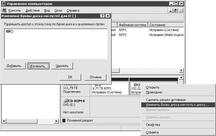Open the Действие menu
This screenshot has width=216, height=136.
tap(33, 10)
